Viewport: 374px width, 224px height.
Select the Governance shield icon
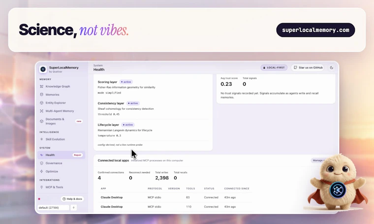(x=41, y=163)
